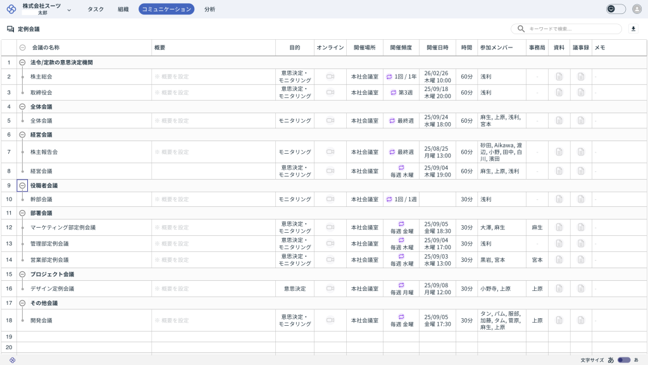
Task: Click the app logo in top-left corner
Action: (11, 9)
